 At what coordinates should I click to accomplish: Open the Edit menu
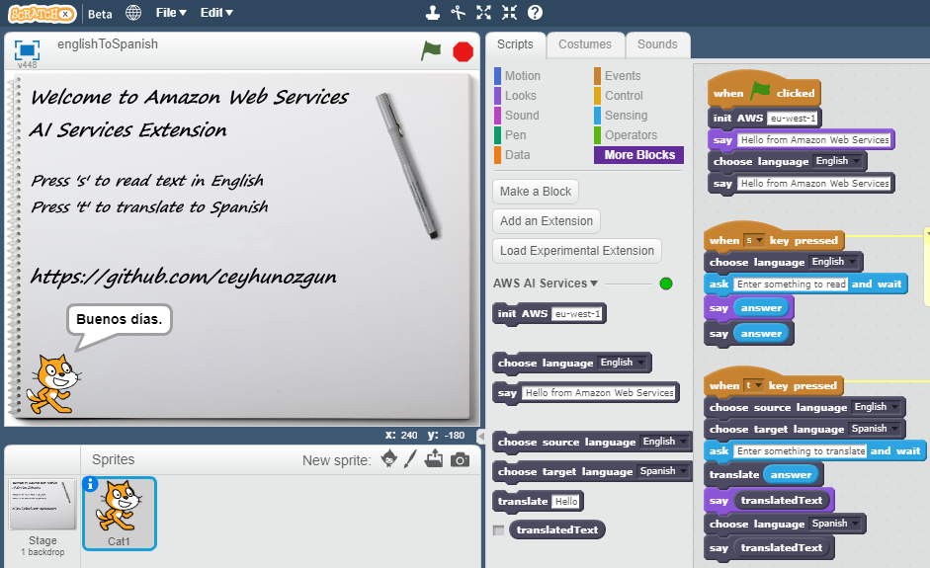point(216,13)
